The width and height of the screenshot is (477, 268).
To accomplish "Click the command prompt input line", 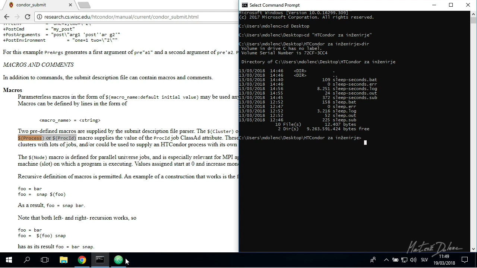I will [x=300, y=138].
